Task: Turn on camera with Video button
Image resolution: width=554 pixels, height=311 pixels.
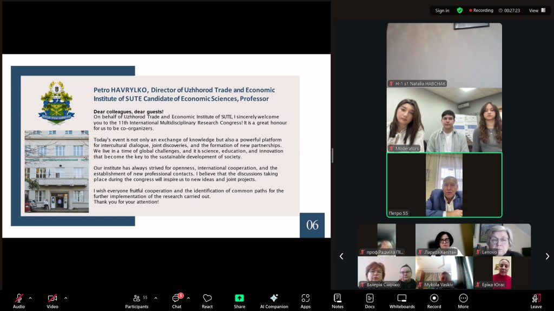Action: 52,300
